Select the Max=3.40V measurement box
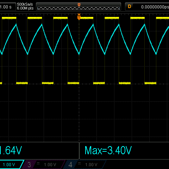This screenshot has width=169, height=169. 124,151
